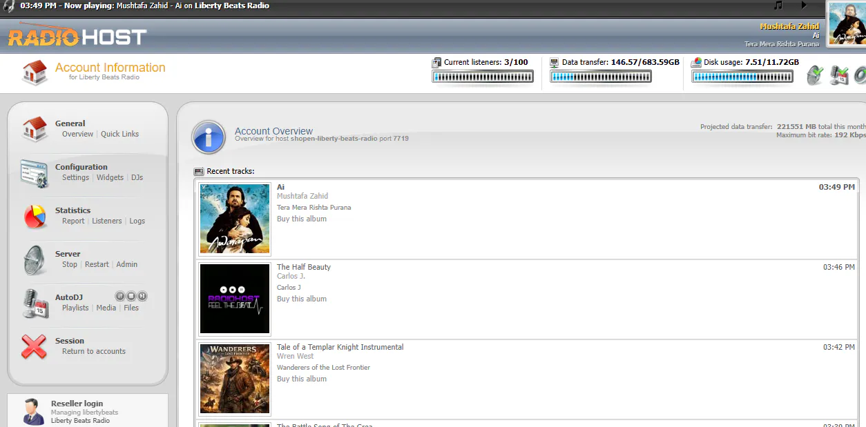Image resolution: width=866 pixels, height=427 pixels.
Task: Click the play triangle in top bar
Action: [x=803, y=6]
